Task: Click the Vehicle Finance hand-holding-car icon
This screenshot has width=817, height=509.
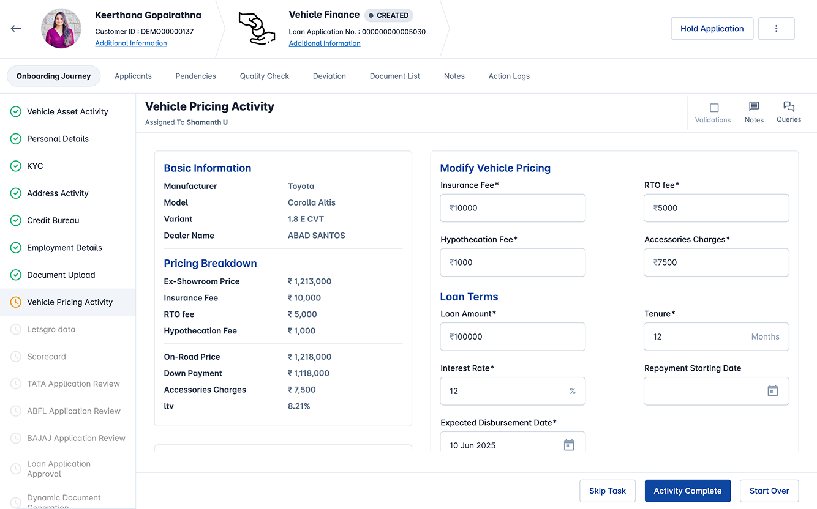Action: tap(257, 28)
